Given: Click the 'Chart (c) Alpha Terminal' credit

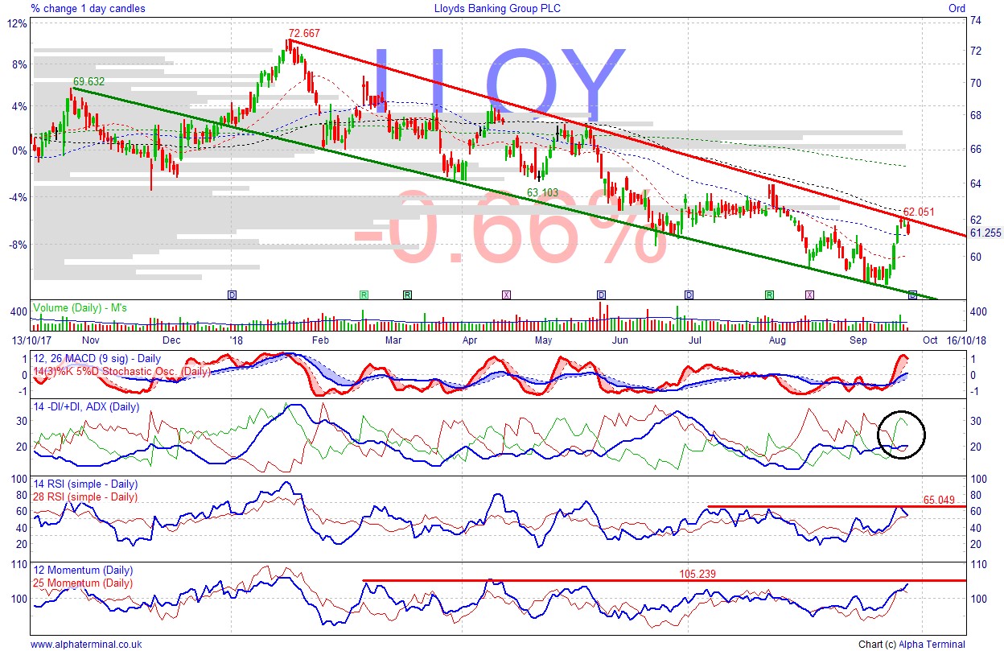Looking at the screenshot, I should 911,644.
